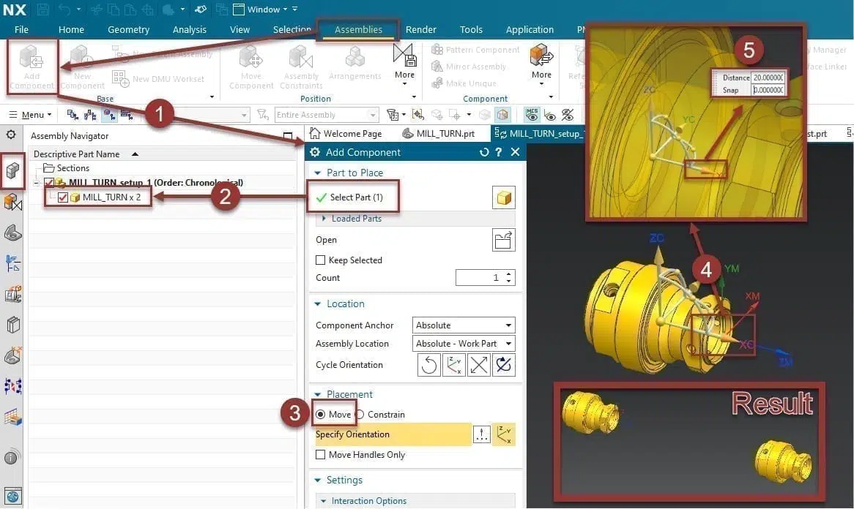Collapse the Settings section

[x=318, y=480]
